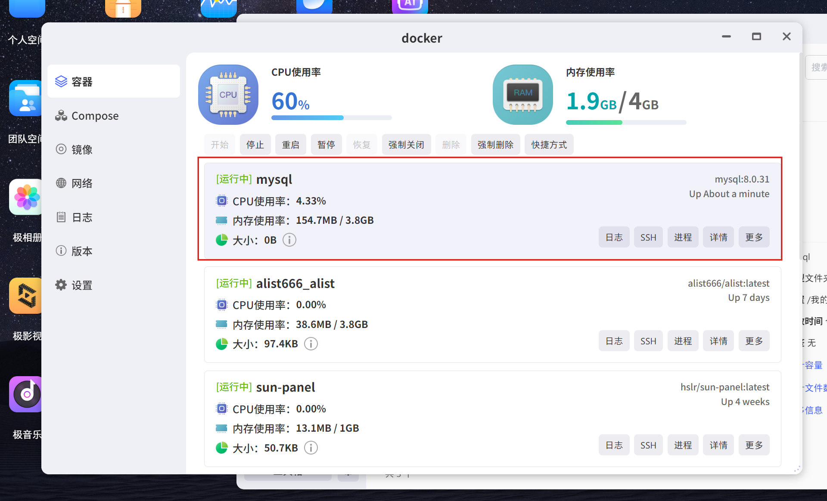
Task: Expand 更多 menu for alist666_alist container
Action: pos(754,341)
